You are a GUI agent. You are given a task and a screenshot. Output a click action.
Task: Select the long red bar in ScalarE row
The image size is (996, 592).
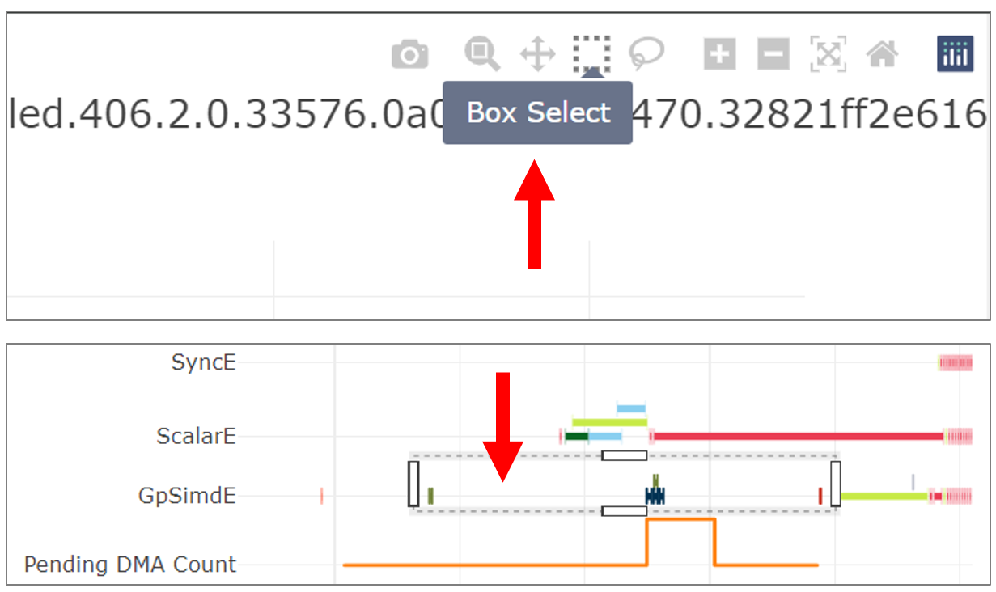[797, 437]
